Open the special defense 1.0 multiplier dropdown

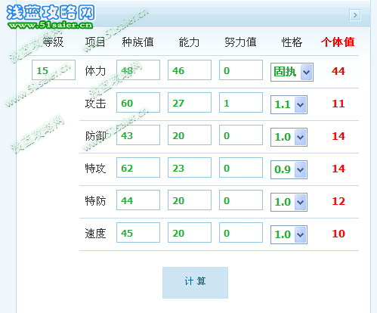click(x=289, y=202)
